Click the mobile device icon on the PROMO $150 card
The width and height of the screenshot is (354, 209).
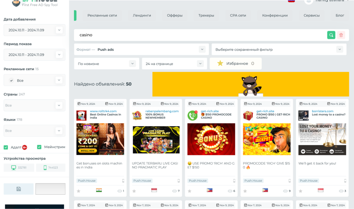pos(289,181)
